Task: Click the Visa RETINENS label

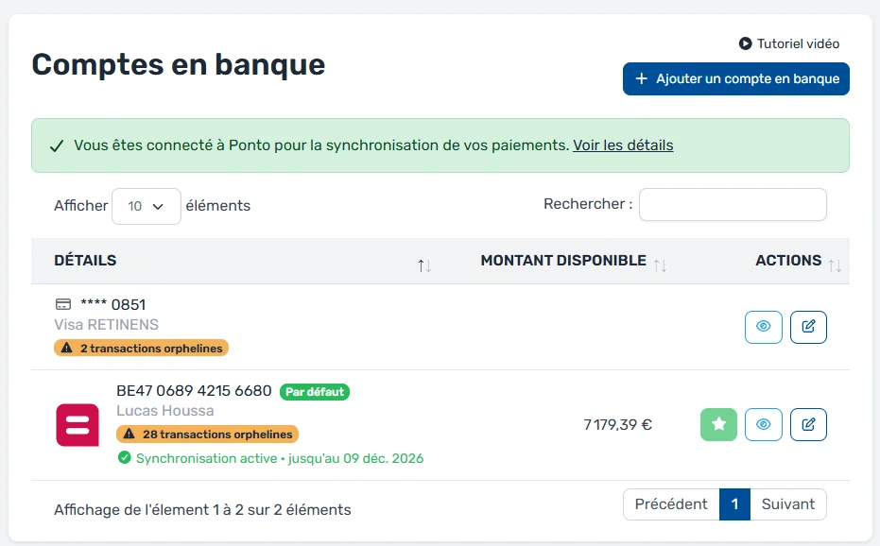Action: click(107, 324)
